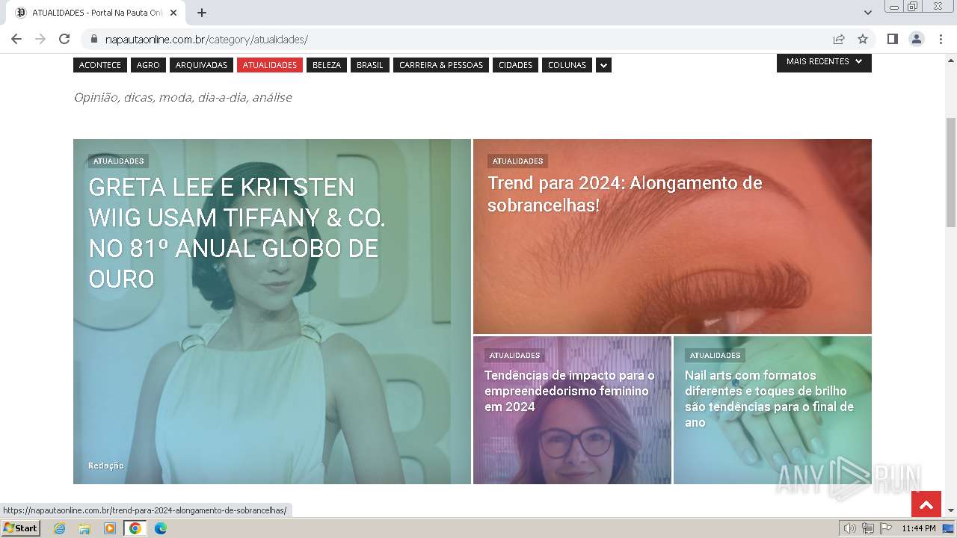Viewport: 957px width, 538px height.
Task: Click the 11:44 PM system clock
Action: tap(919, 528)
